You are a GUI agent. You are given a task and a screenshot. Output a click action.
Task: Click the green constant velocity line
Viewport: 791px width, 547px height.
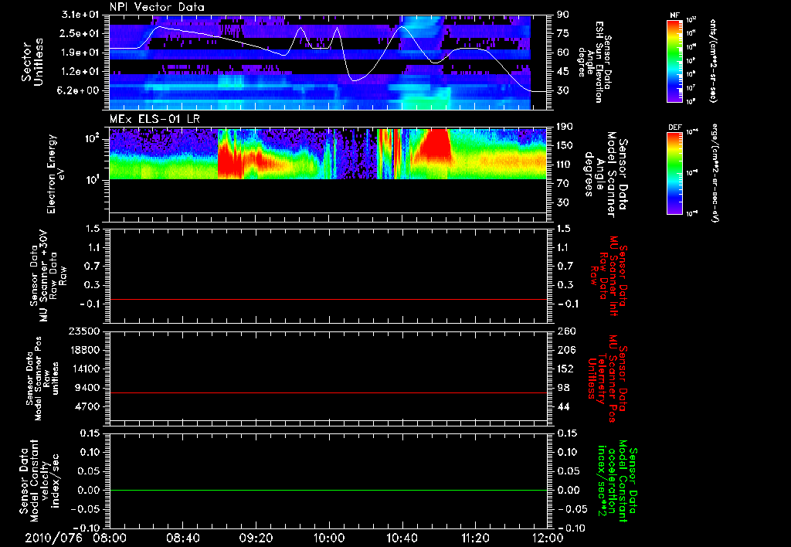click(x=328, y=490)
